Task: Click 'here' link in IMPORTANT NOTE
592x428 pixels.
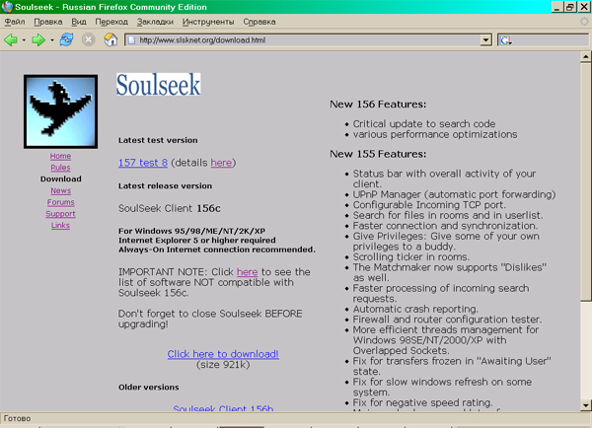Action: (247, 272)
